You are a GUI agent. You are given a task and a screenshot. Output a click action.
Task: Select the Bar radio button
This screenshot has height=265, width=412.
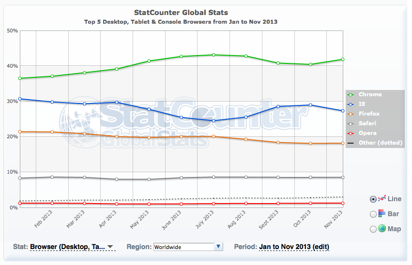[373, 214]
